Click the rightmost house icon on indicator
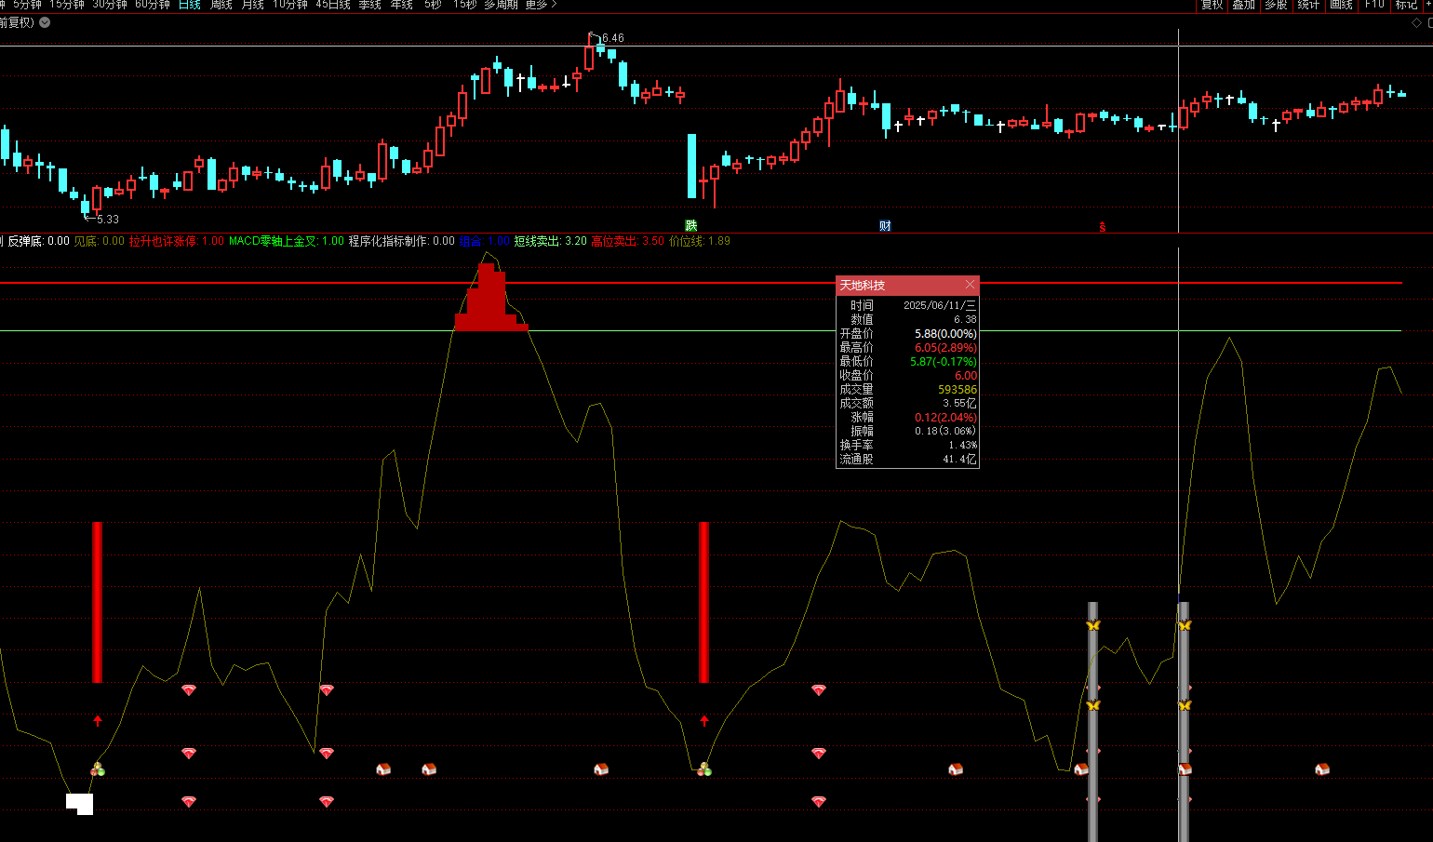 click(1322, 769)
